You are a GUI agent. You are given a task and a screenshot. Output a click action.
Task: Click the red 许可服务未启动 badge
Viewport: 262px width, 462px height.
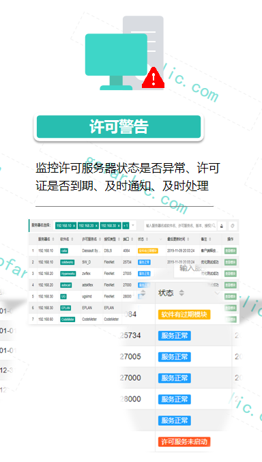pos(184,442)
